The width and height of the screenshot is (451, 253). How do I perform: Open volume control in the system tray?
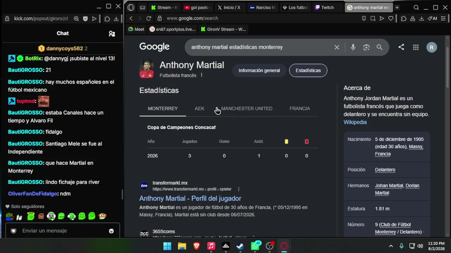[x=420, y=246]
